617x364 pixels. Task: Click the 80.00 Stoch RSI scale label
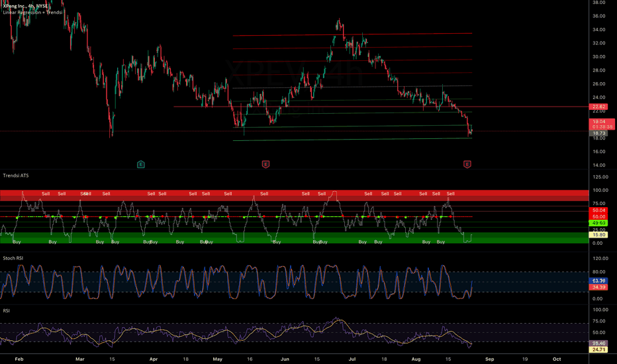tap(600, 272)
